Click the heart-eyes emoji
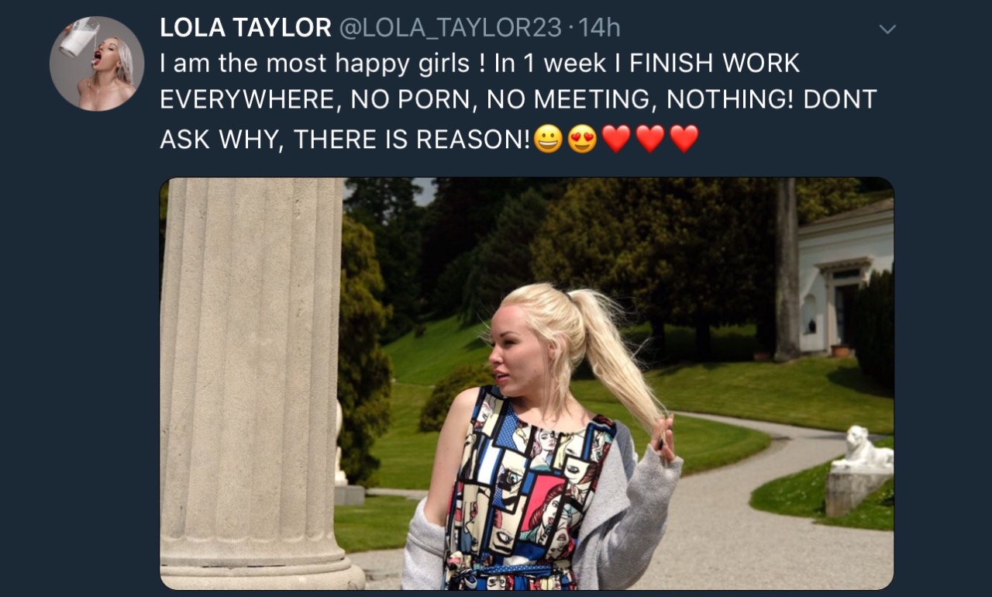 coord(582,139)
